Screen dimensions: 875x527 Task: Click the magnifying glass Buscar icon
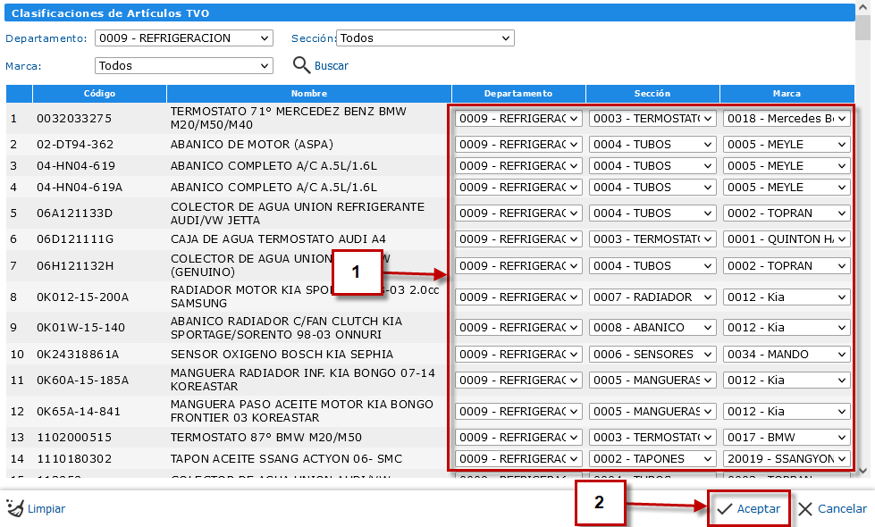click(x=301, y=65)
